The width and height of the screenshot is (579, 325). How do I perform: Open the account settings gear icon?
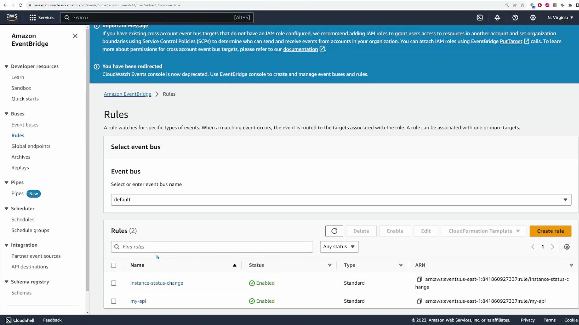pos(533,17)
